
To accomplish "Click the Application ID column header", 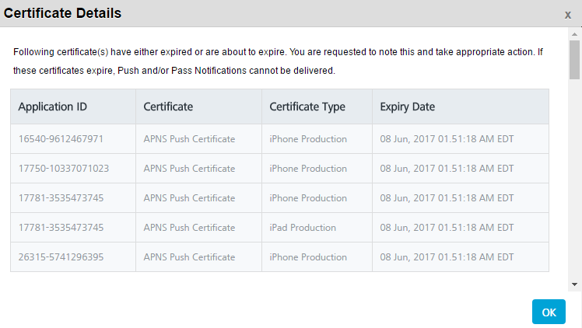I will tap(53, 106).
